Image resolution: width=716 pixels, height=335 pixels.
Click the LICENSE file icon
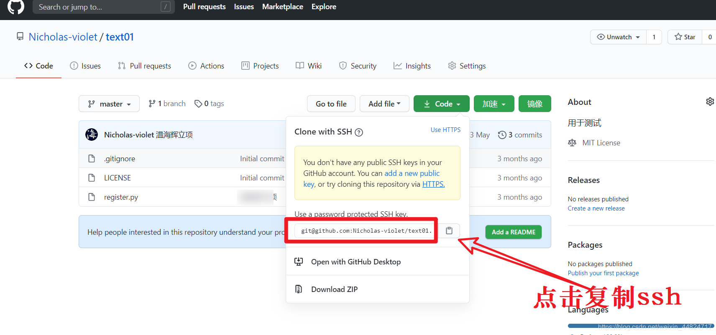(92, 178)
